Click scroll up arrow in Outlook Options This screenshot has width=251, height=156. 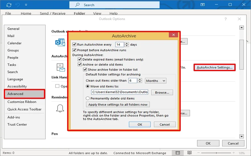coord(242,27)
